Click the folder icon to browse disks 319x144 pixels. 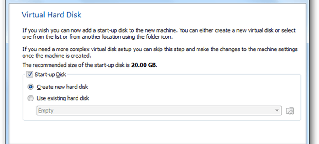point(290,111)
